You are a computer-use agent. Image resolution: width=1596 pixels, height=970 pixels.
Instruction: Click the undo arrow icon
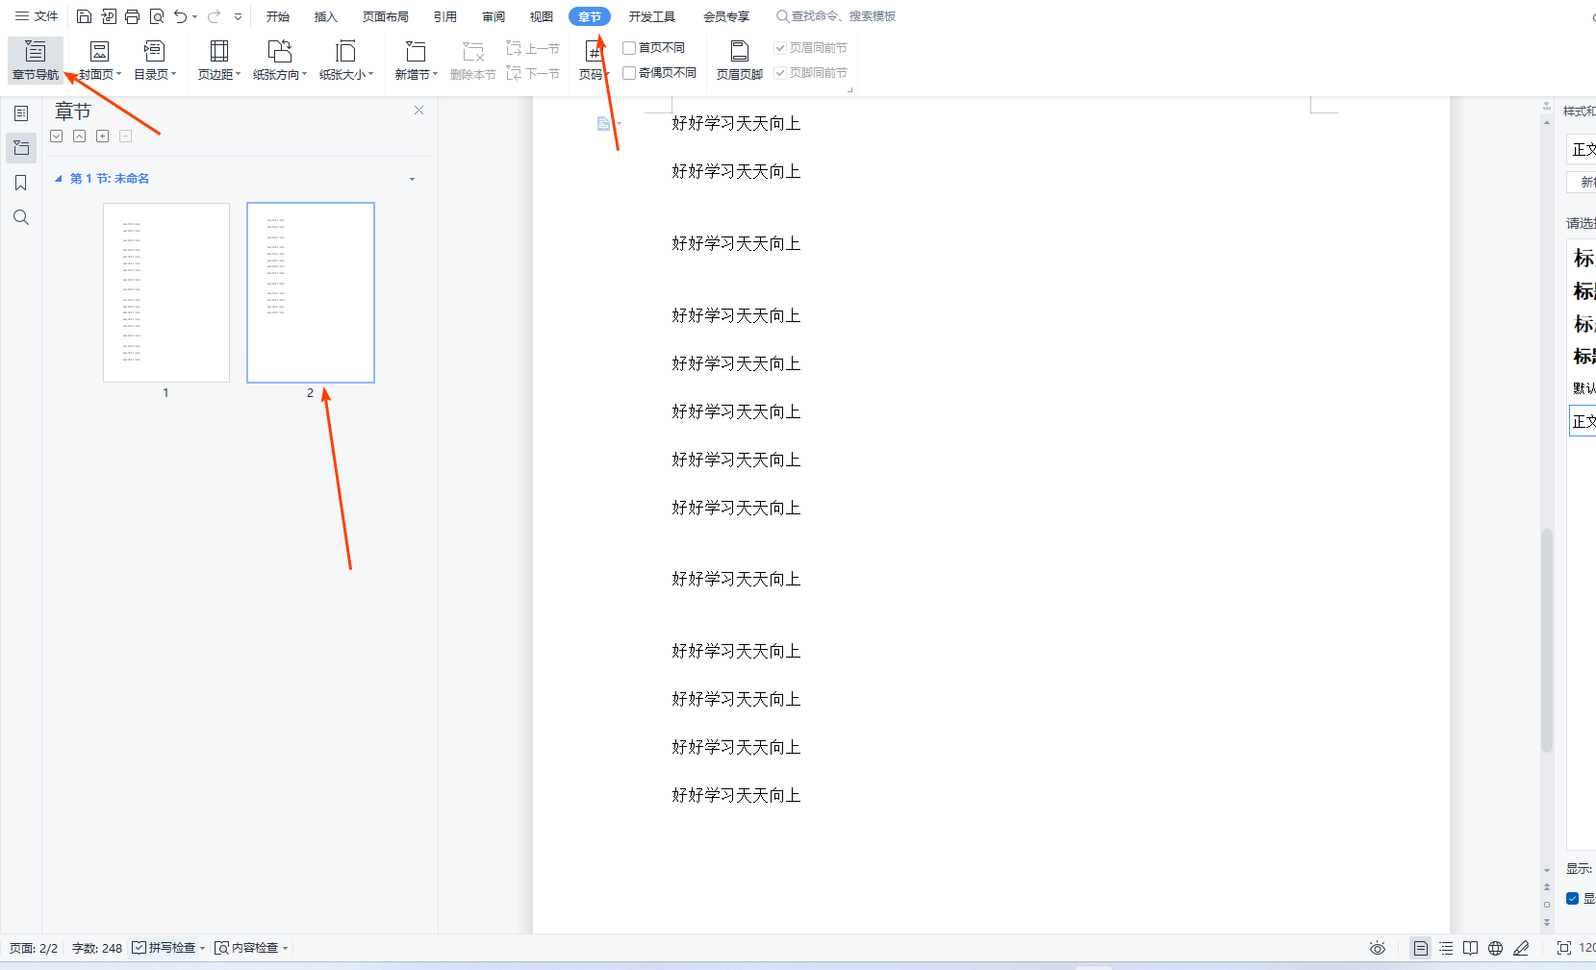click(180, 16)
